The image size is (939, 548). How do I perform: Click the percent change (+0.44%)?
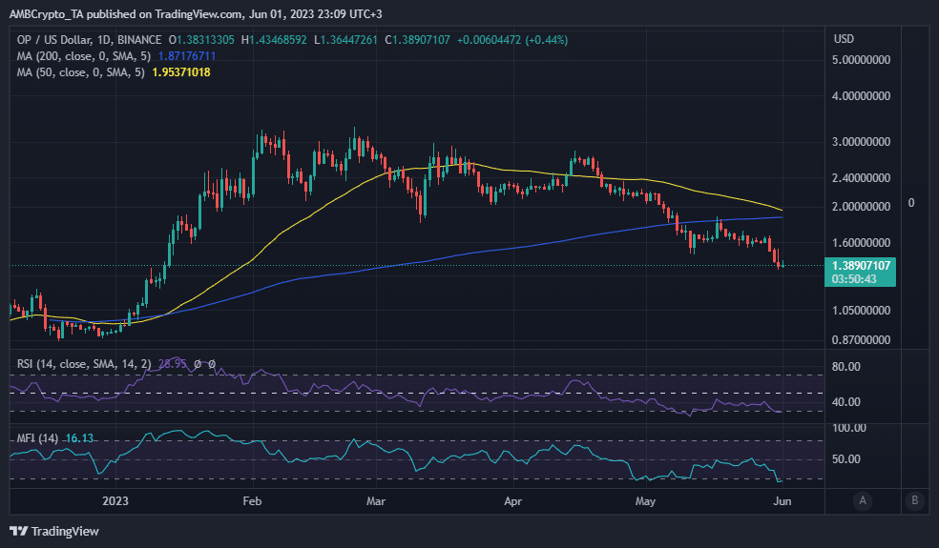pos(547,40)
